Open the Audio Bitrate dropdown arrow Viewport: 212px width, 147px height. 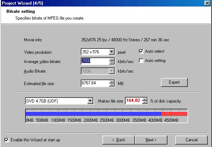112,71
